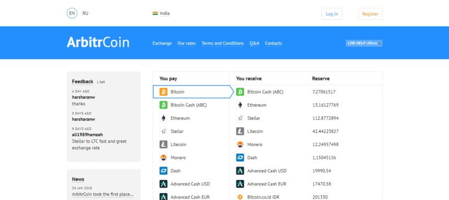
Task: Click Advanced Cash USD icon under You receive
Action: 240,171
